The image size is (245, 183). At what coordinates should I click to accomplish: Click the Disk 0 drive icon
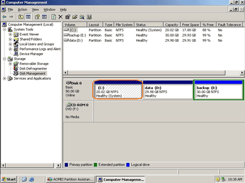point(69,83)
